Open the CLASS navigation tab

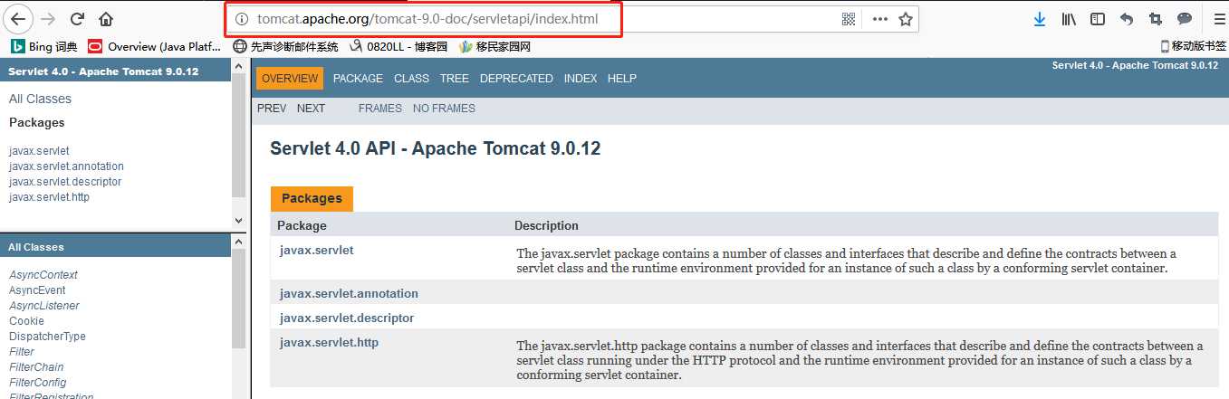click(x=411, y=79)
